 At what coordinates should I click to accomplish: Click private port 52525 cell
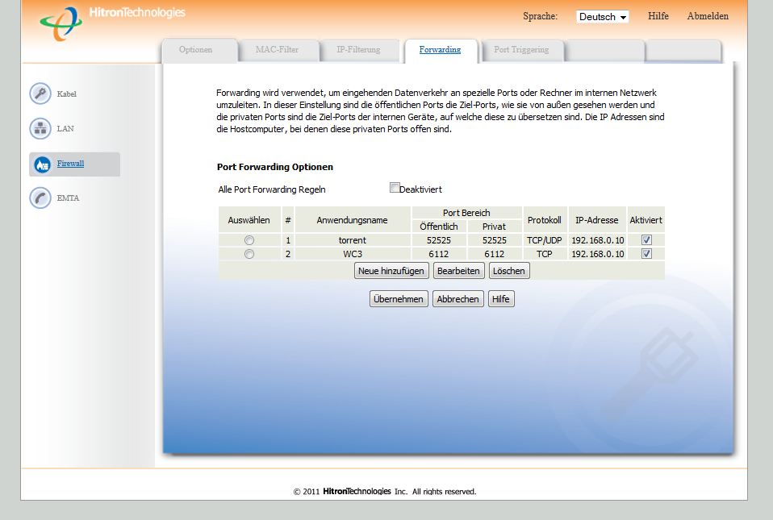pos(494,240)
